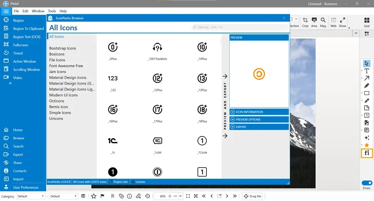This screenshot has height=201, width=374.
Task: Click the star rating icon in bottom bar
Action: tap(94, 196)
